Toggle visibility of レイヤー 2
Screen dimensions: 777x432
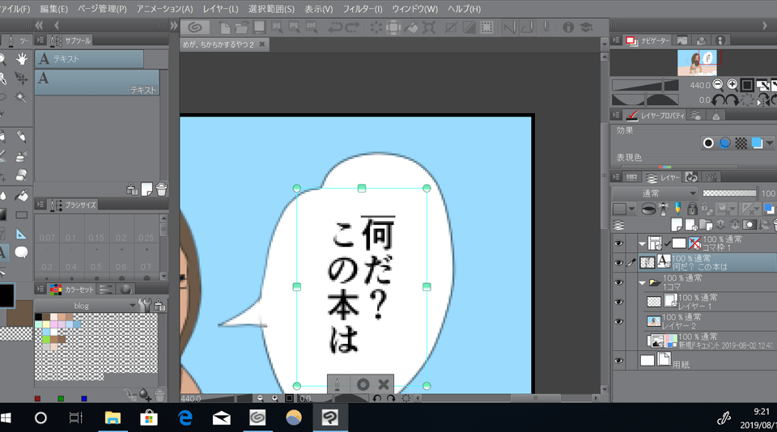(x=618, y=321)
